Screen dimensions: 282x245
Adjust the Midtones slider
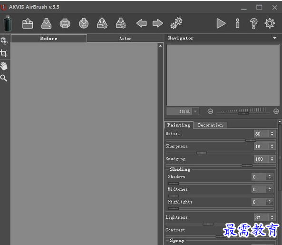[x=174, y=196]
